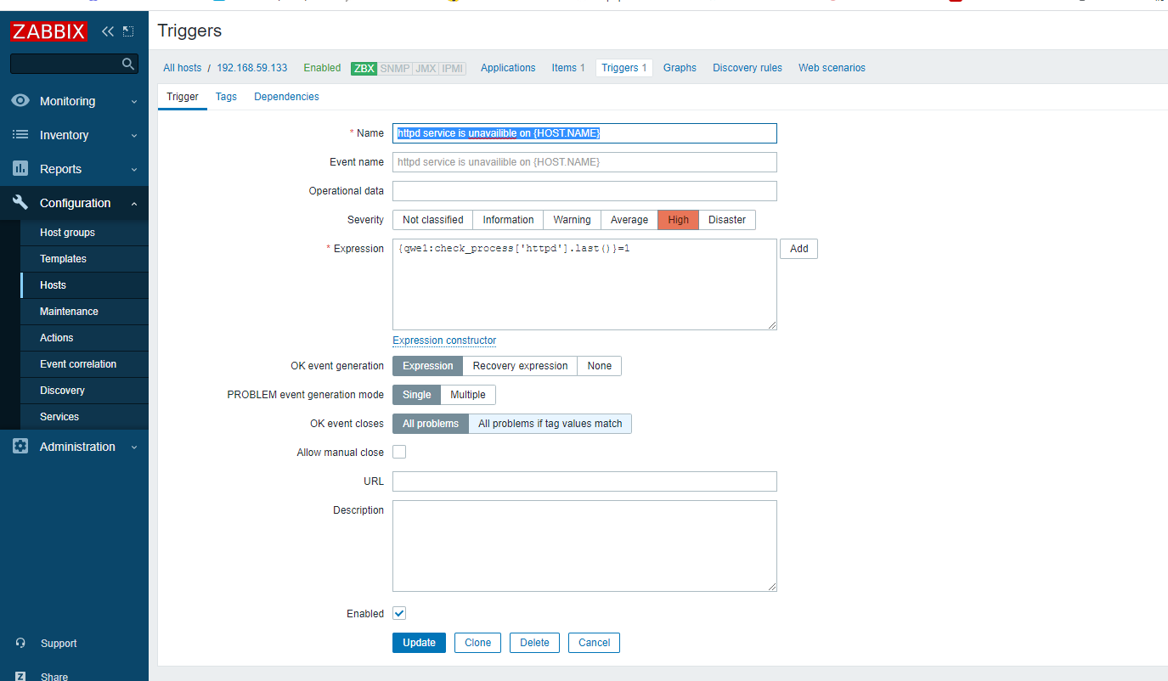Screen dimensions: 1168x681
Task: Select High severity option
Action: (x=679, y=220)
